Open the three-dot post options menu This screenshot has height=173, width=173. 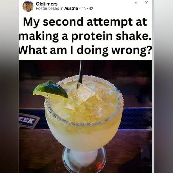[x=137, y=3]
